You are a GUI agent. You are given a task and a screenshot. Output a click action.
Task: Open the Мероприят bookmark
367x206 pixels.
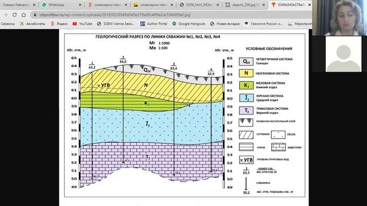click(x=300, y=24)
